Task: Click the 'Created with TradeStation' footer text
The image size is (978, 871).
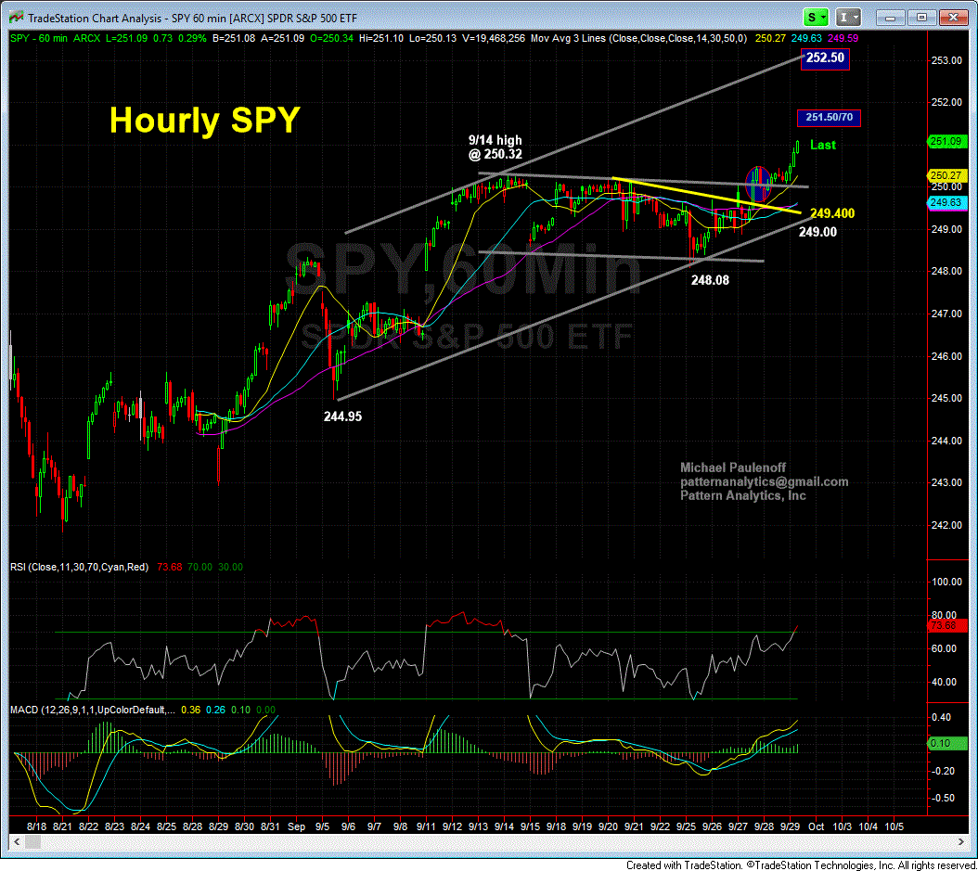Action: tap(684, 865)
